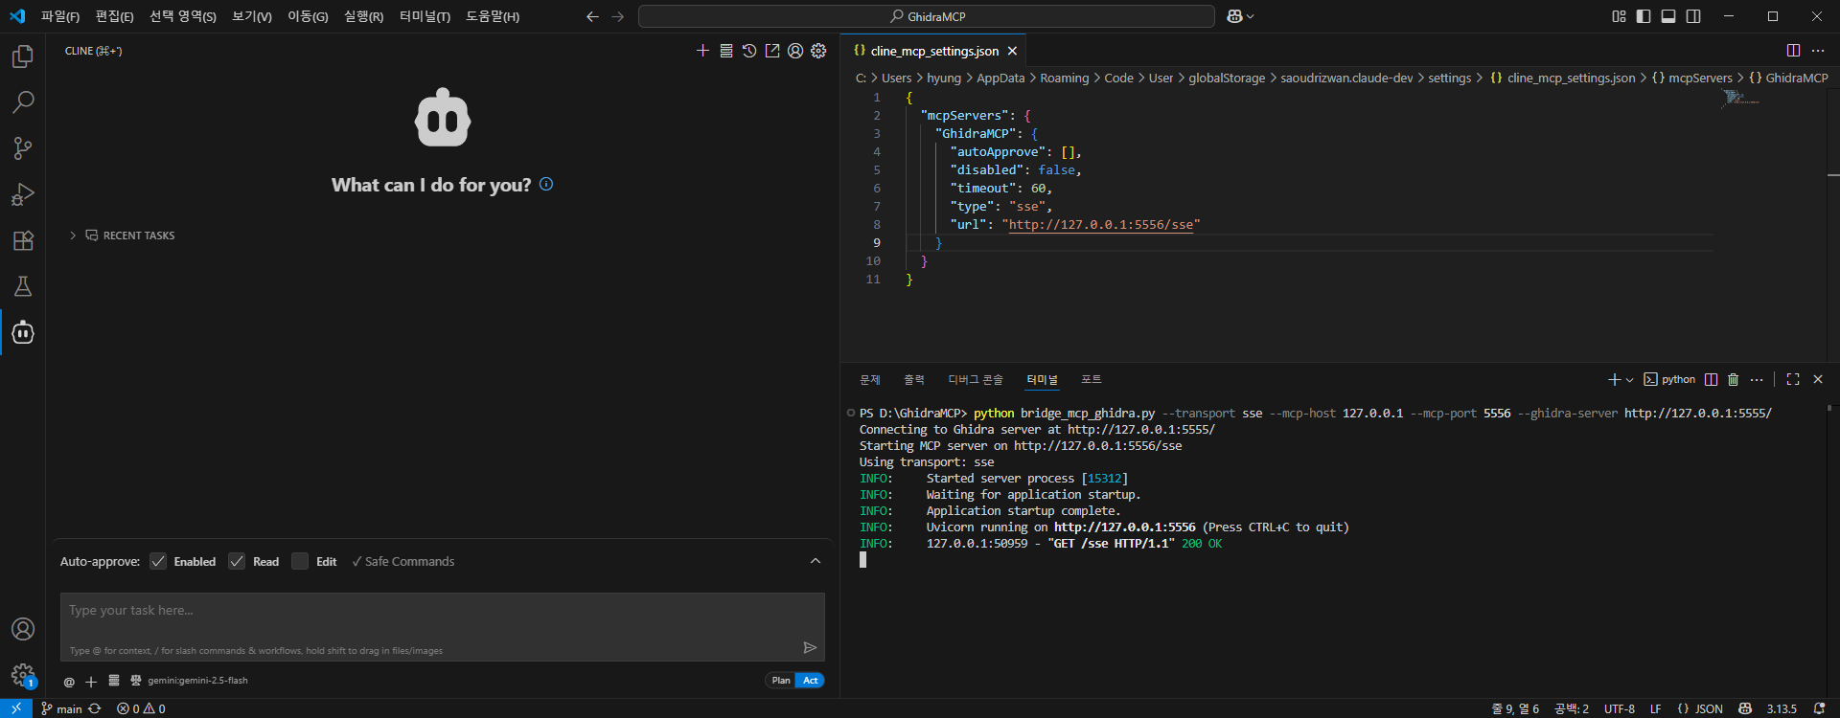Screen dimensions: 1840x718
Task: Open Cline task history icon
Action: [749, 51]
